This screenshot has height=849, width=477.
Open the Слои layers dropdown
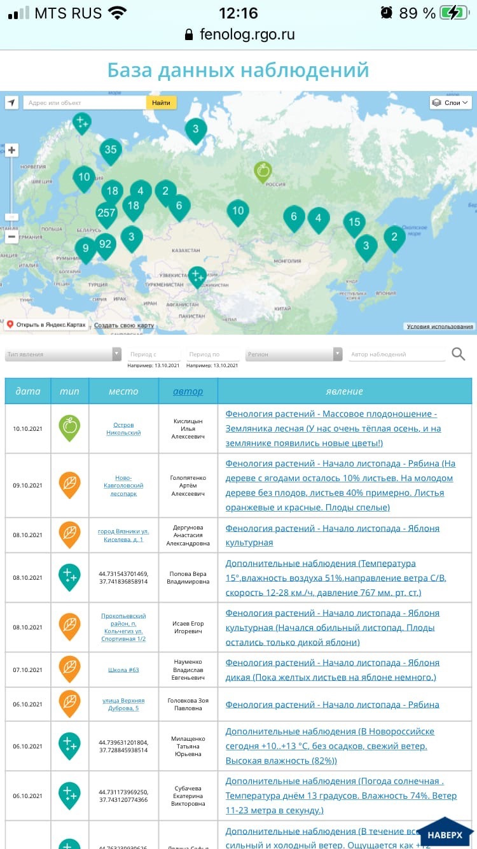point(450,102)
